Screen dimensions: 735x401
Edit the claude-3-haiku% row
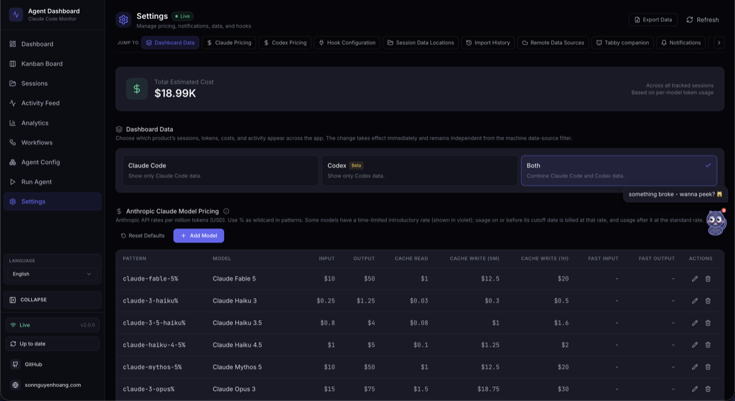(x=695, y=301)
